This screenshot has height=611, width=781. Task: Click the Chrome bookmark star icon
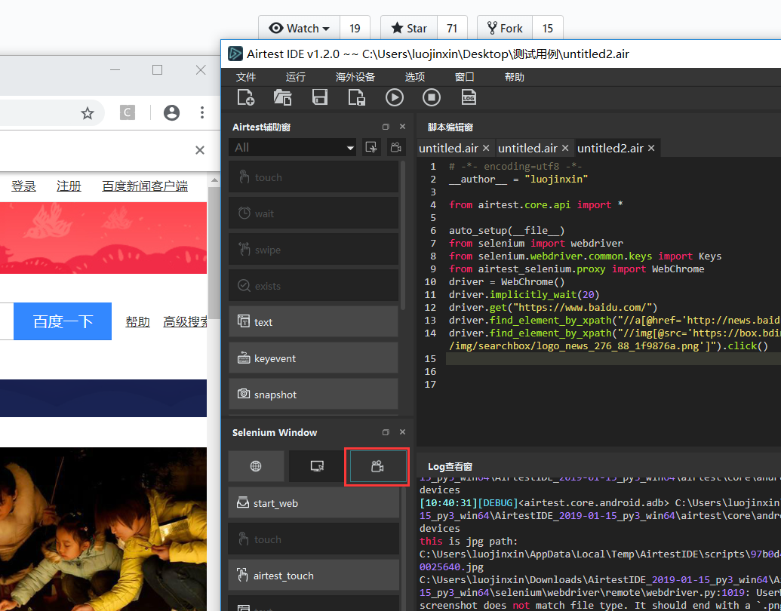tap(88, 113)
